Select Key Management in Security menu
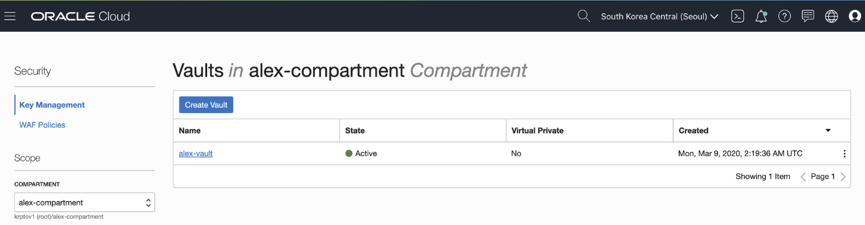 click(52, 105)
